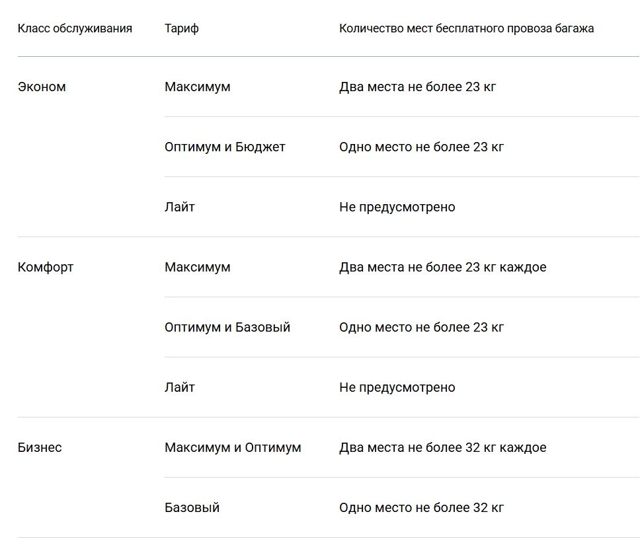642x549 pixels.
Task: Select the 'Бизнес' class cell
Action: pos(40,447)
